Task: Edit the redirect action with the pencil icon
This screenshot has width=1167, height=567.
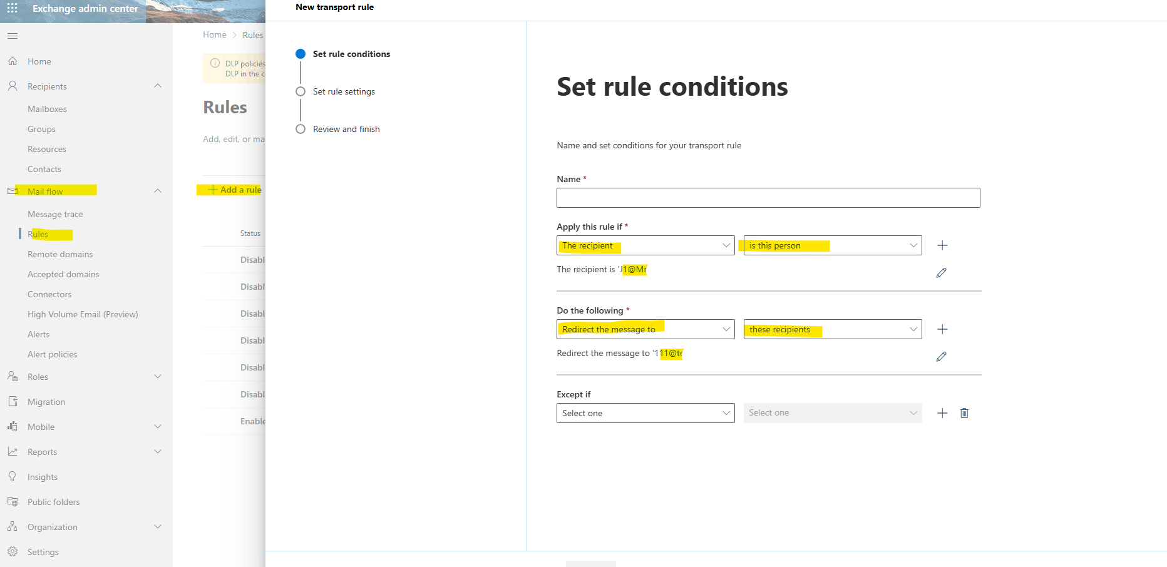Action: [x=941, y=357]
